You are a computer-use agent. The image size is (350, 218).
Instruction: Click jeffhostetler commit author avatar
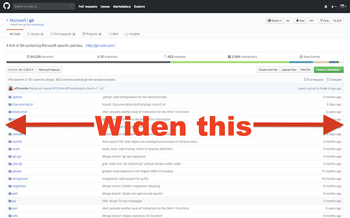pyautogui.click(x=10, y=88)
